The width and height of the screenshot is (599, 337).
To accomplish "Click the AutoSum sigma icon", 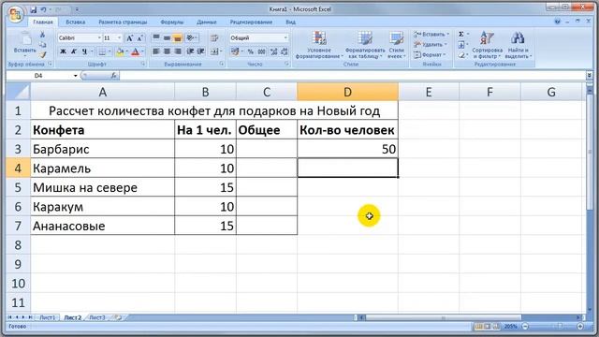I will click(461, 35).
